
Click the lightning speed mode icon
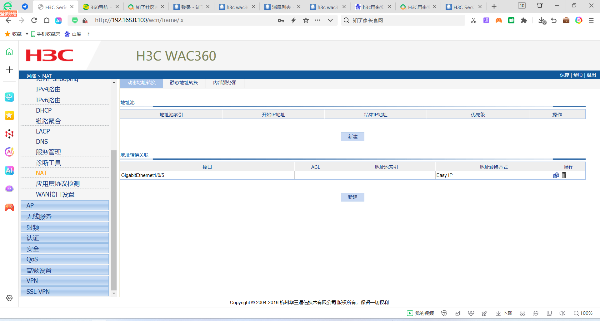[x=293, y=20]
